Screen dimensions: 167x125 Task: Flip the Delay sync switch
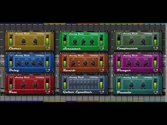23,63
